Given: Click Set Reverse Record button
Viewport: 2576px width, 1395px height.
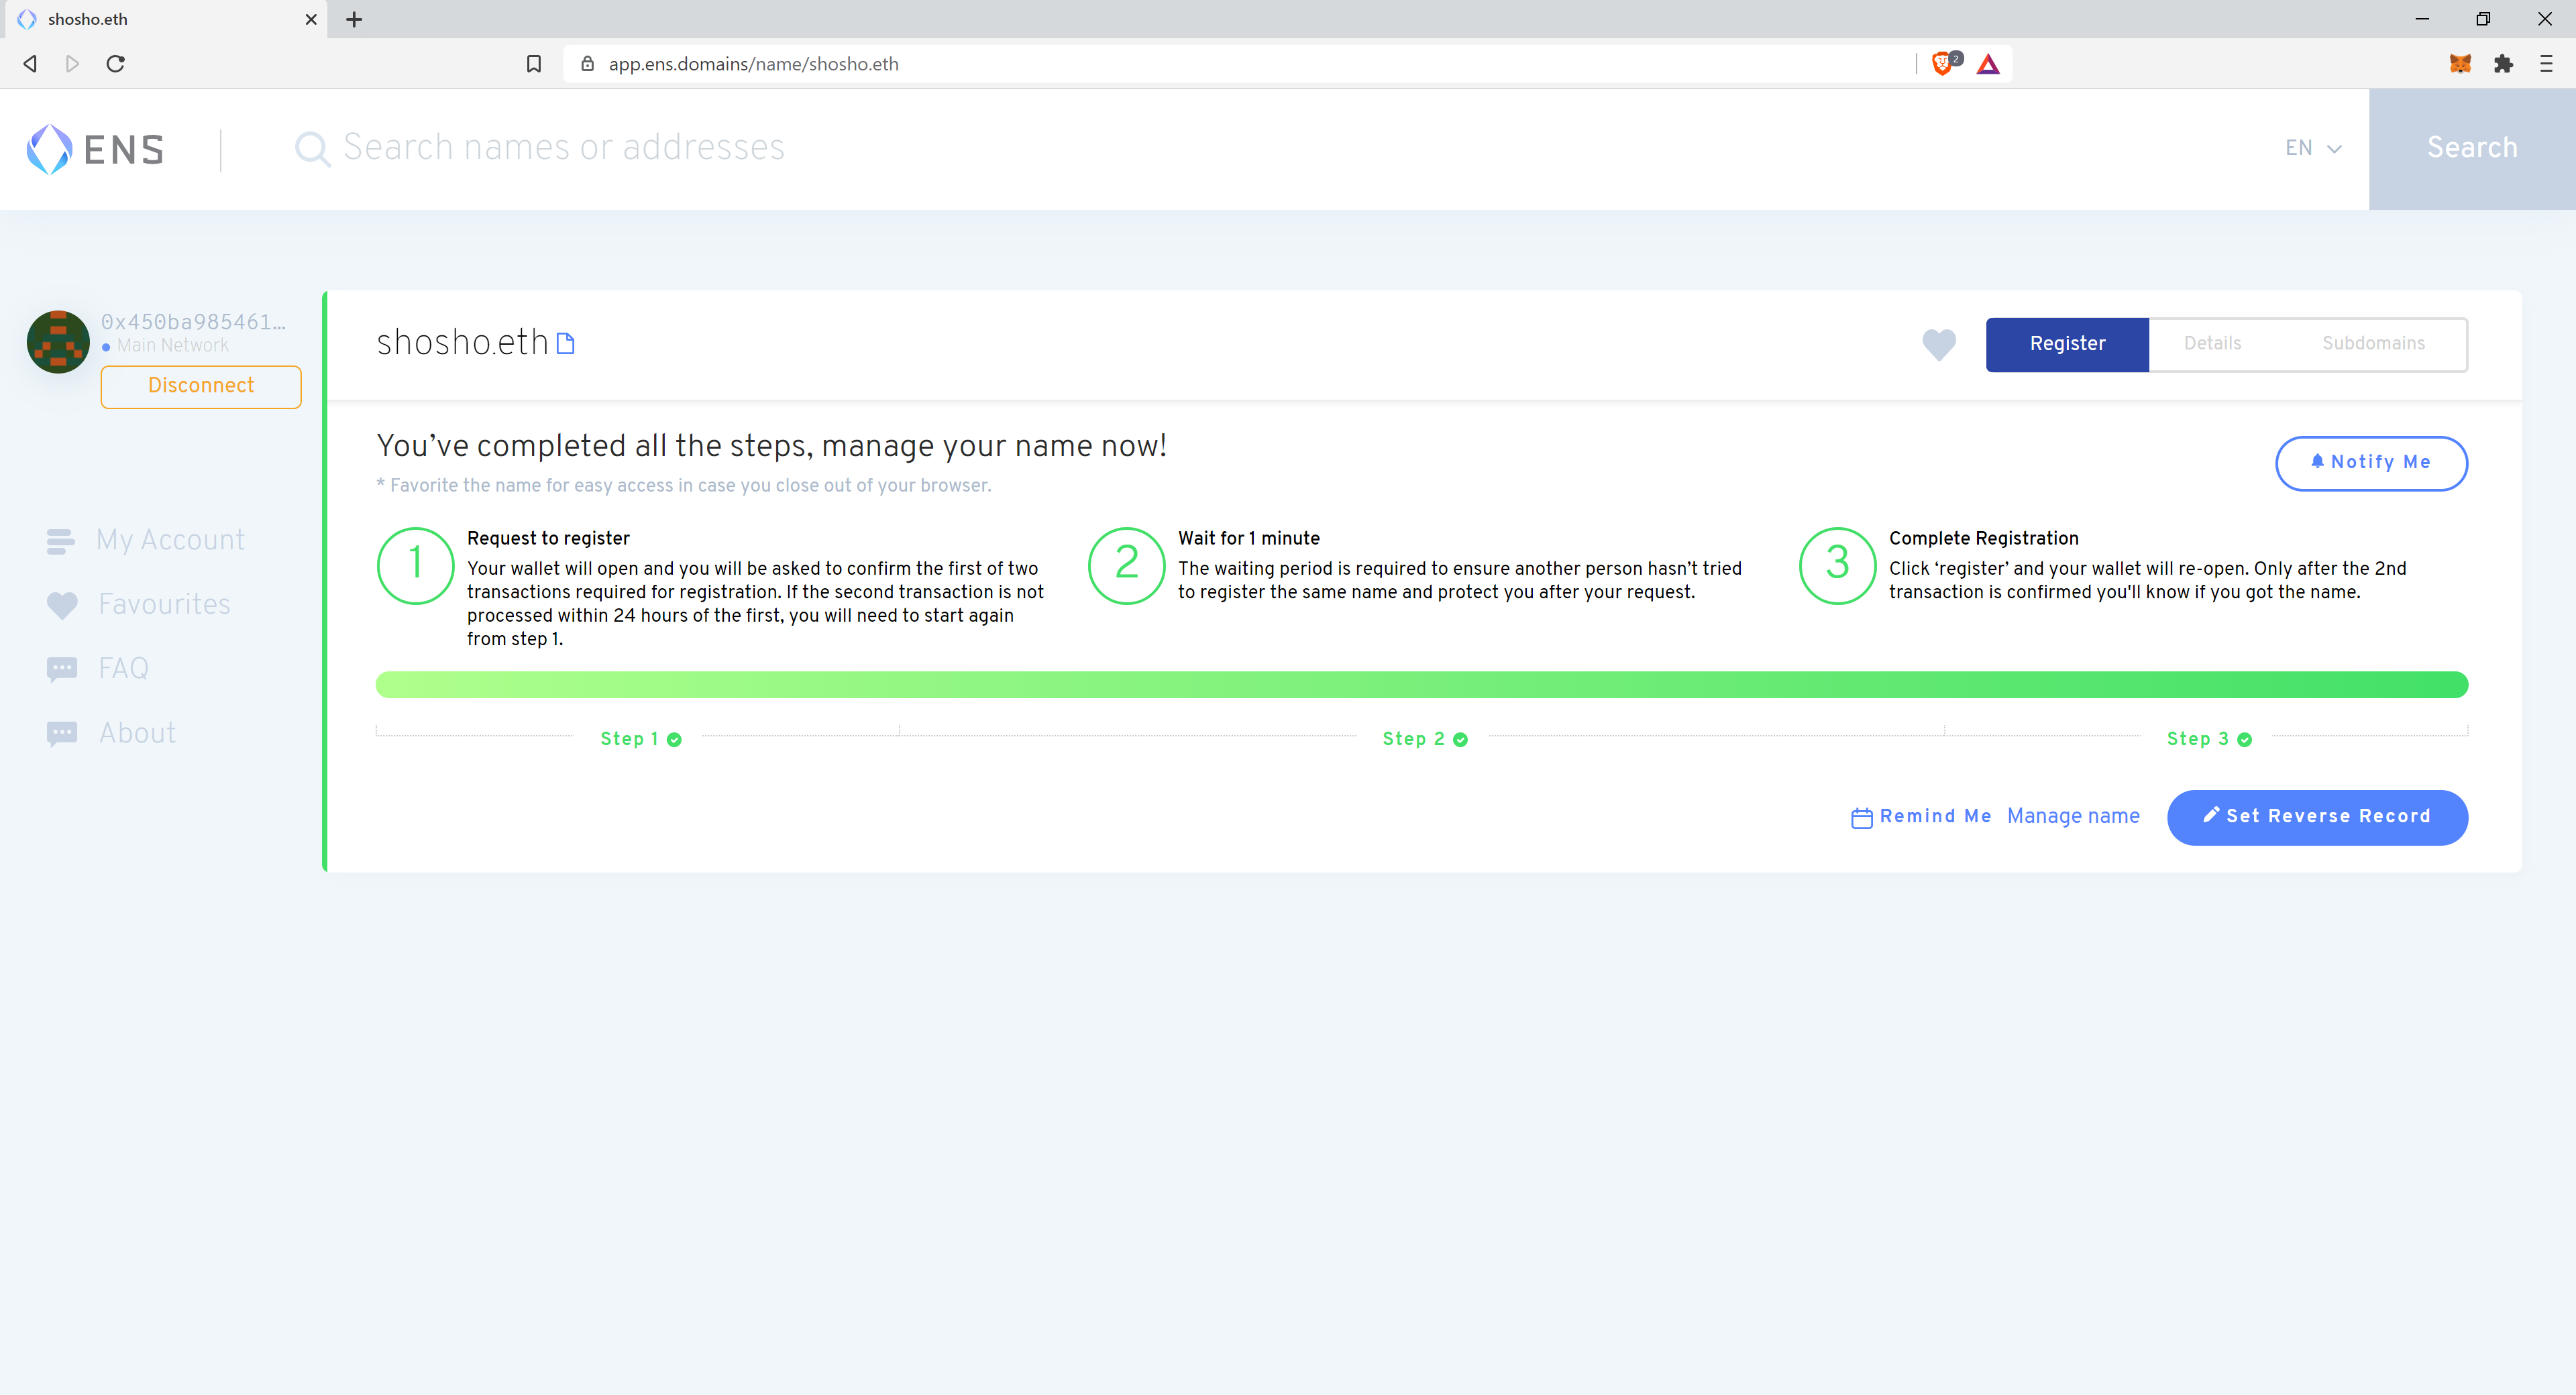Looking at the screenshot, I should point(2317,817).
